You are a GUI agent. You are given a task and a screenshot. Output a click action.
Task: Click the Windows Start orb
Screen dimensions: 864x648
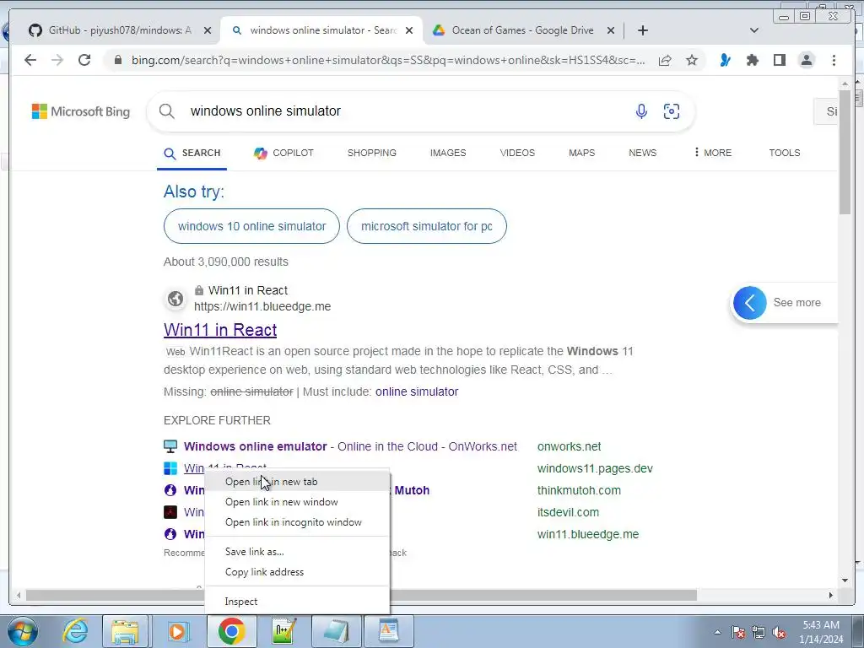[23, 631]
